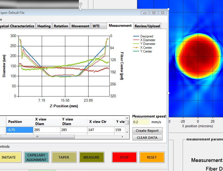Select the Position cell showing -0.75
This screenshot has height=171, width=223.
click(20, 130)
